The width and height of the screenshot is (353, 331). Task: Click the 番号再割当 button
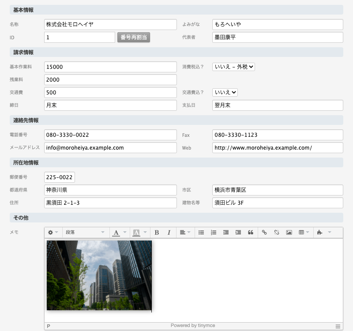coord(134,38)
